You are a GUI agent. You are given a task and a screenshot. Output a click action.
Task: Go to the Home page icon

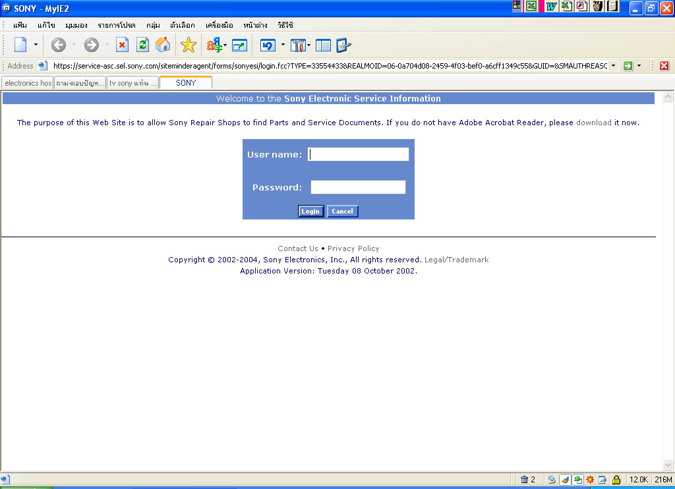[163, 45]
